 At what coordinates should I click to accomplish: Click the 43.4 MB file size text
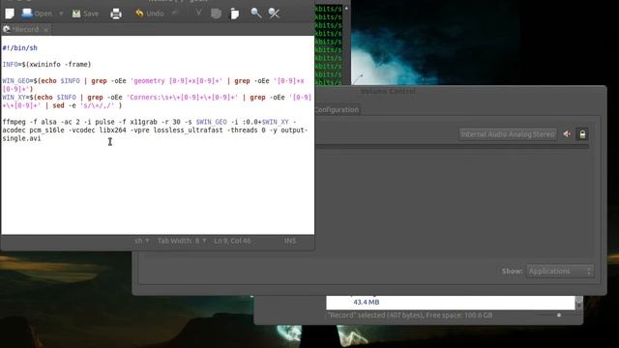point(367,303)
